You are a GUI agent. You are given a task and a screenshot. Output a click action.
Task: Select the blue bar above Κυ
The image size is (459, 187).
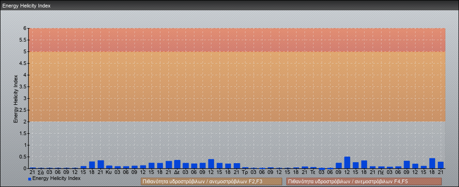point(109,167)
